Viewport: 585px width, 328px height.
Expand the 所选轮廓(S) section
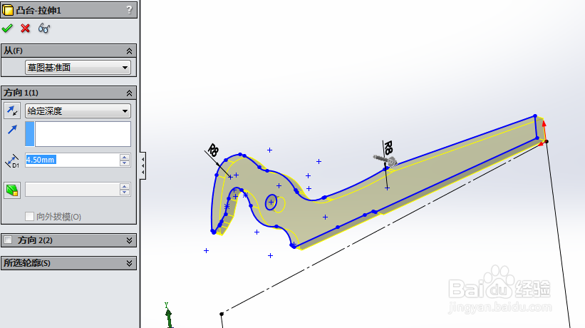[x=129, y=263]
